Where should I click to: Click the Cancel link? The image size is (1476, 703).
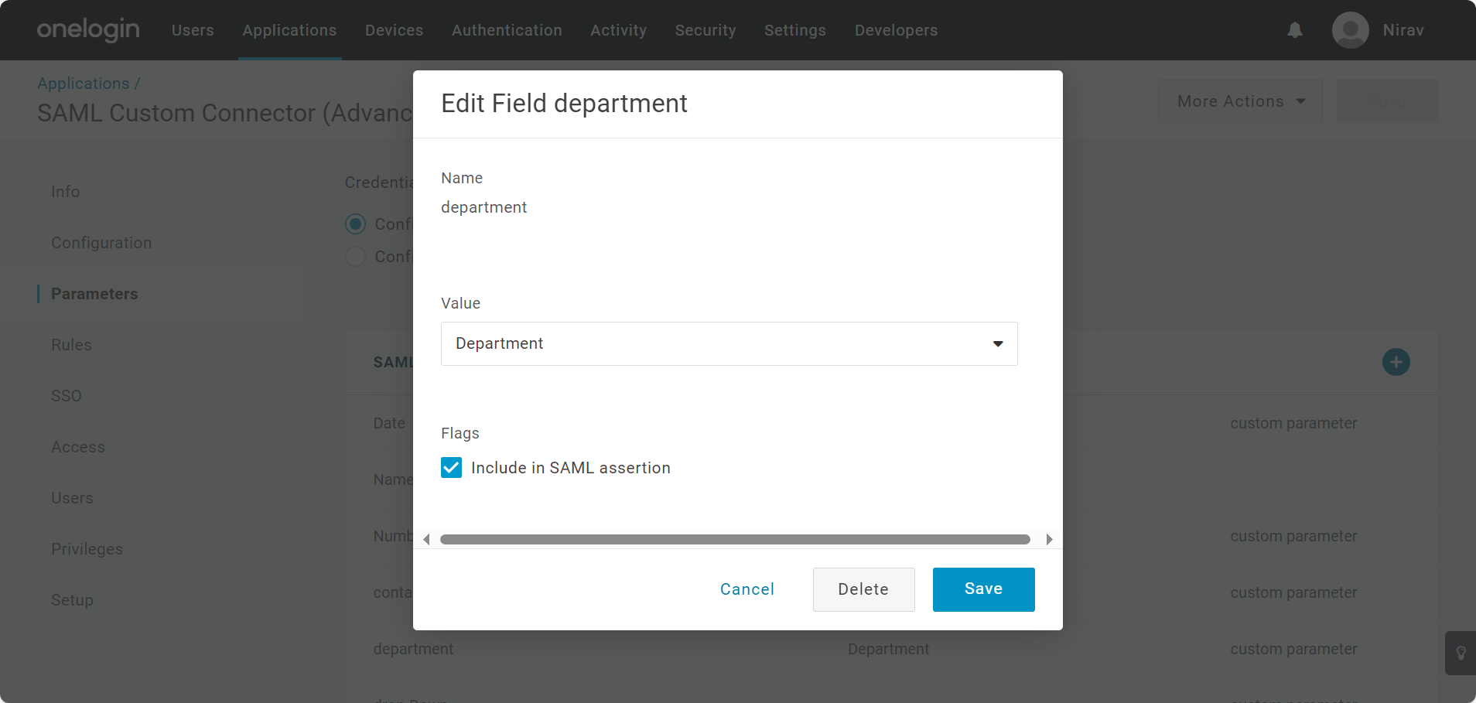(747, 589)
